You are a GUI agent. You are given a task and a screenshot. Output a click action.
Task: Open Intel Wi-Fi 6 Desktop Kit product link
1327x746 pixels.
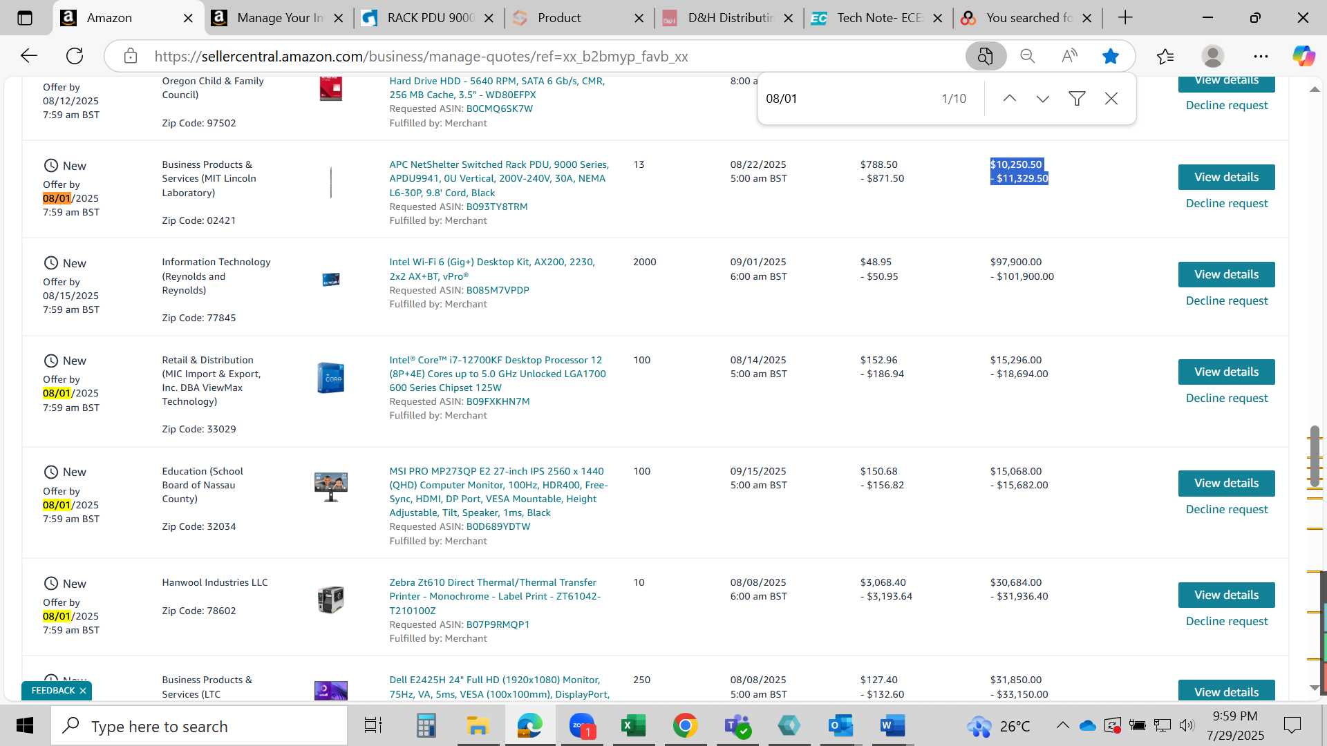[492, 269]
